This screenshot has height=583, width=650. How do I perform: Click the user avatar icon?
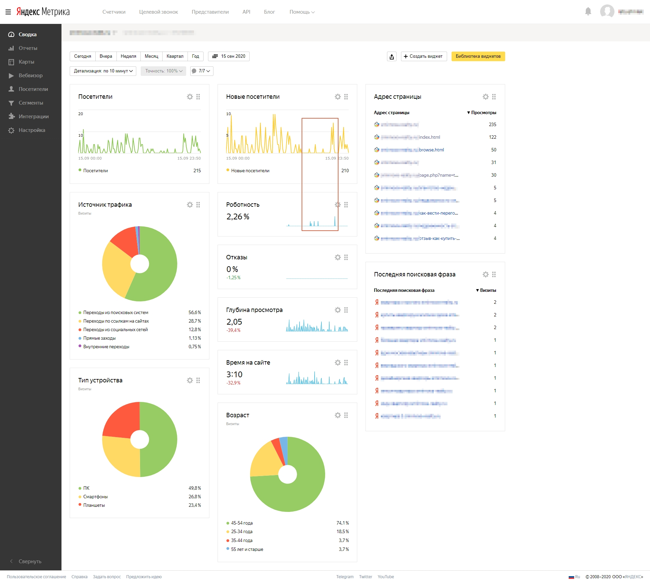tap(607, 12)
